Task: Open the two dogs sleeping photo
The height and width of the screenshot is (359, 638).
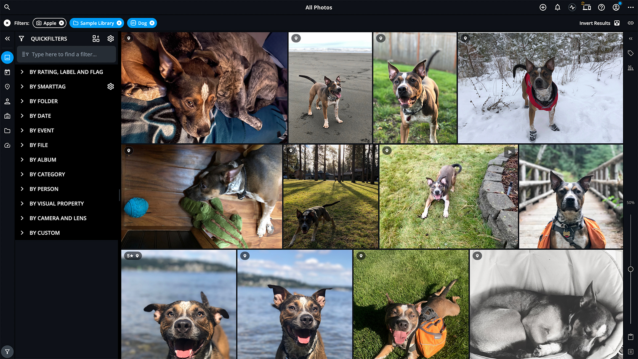Action: [204, 88]
